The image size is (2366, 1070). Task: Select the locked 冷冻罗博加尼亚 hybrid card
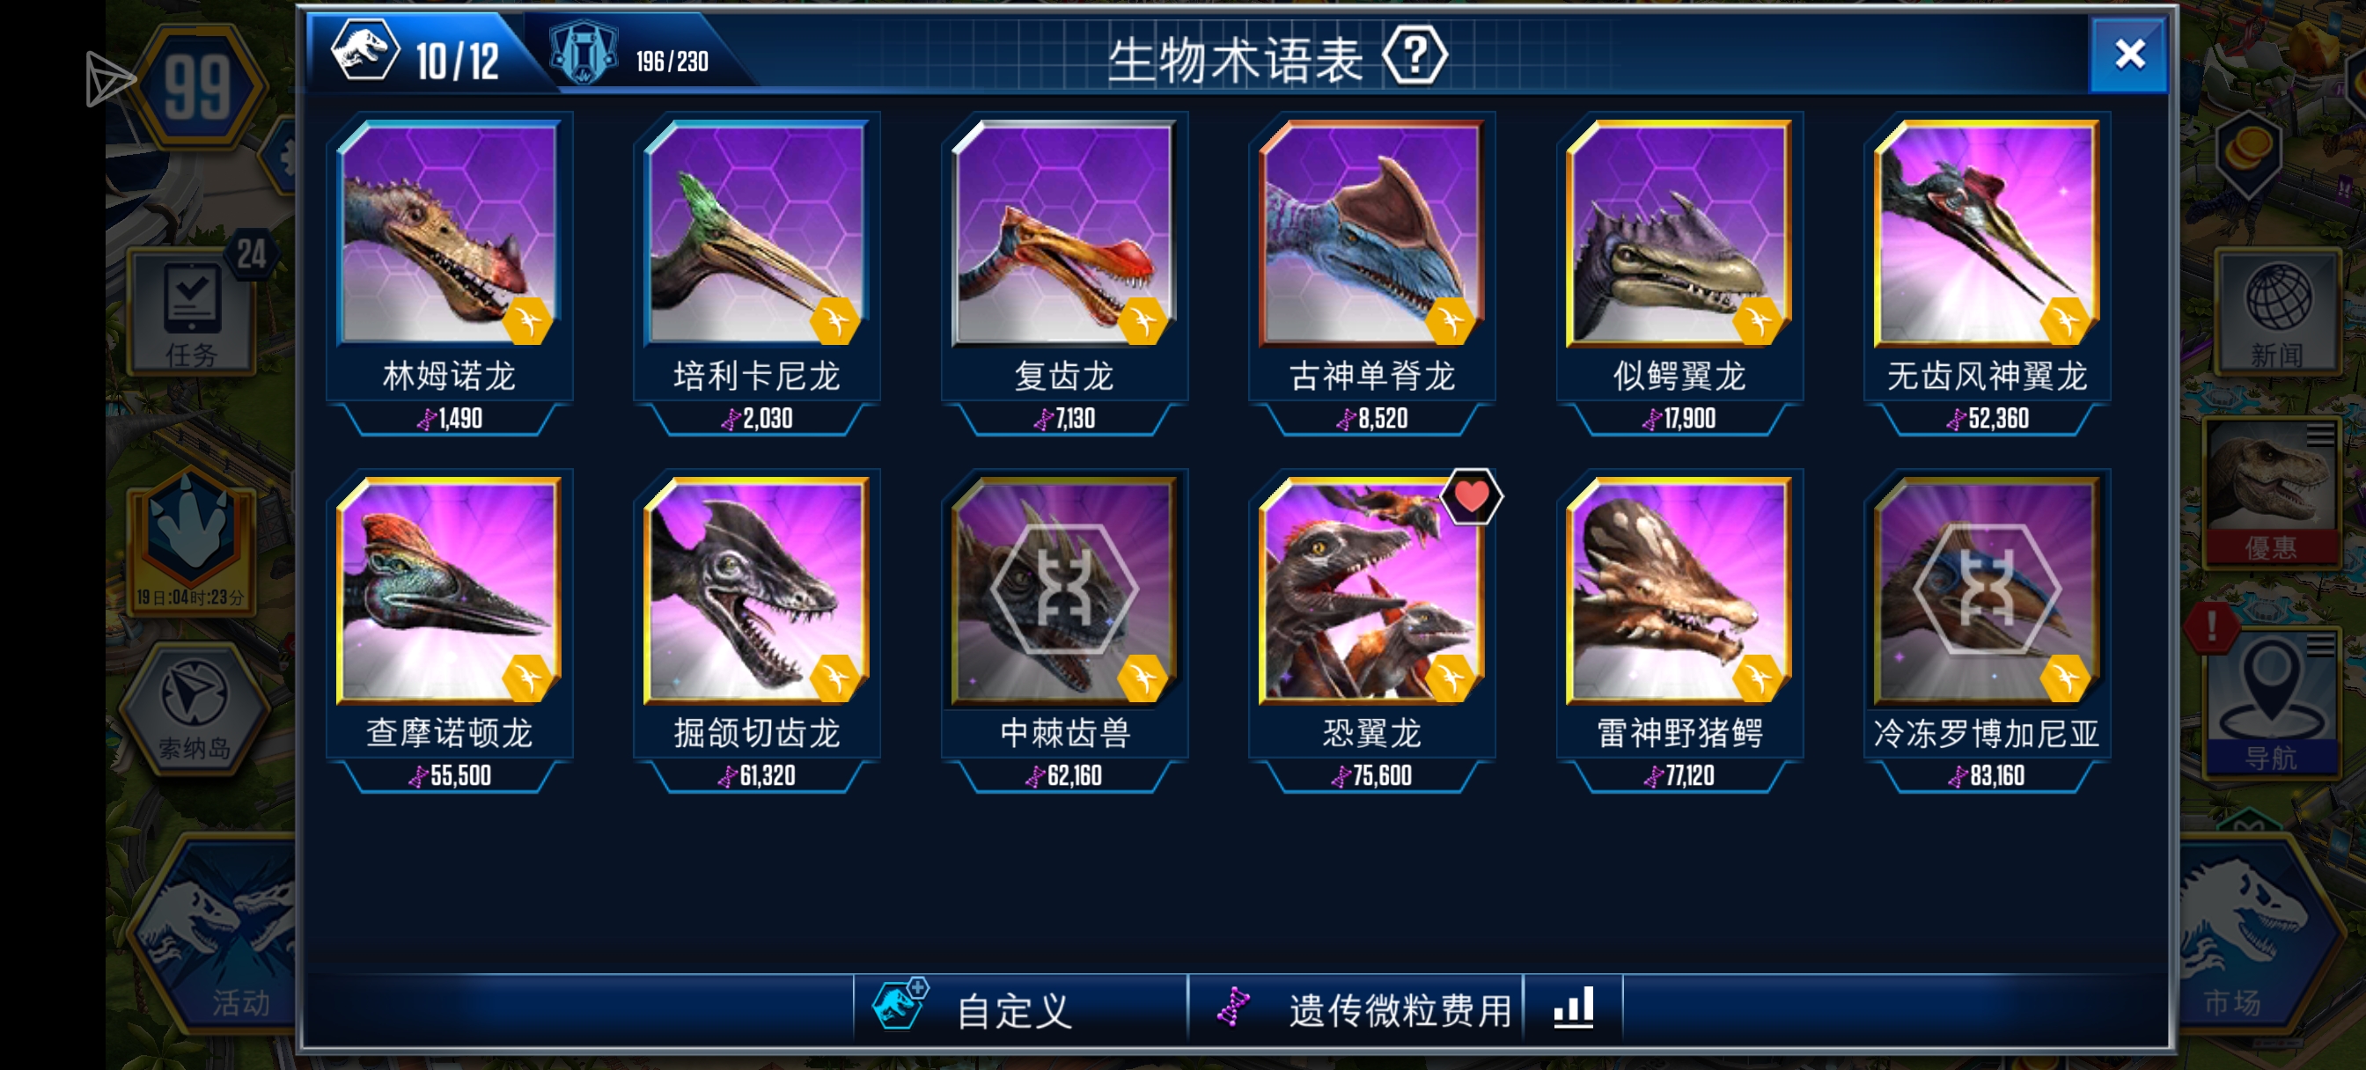coord(1987,632)
